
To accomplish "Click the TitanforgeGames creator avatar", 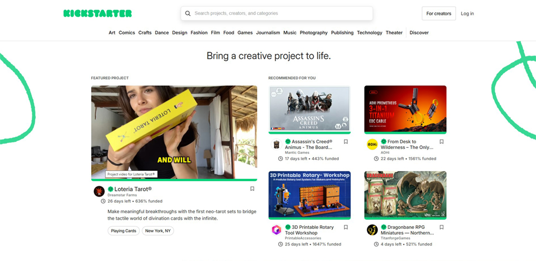I will 373,230.
